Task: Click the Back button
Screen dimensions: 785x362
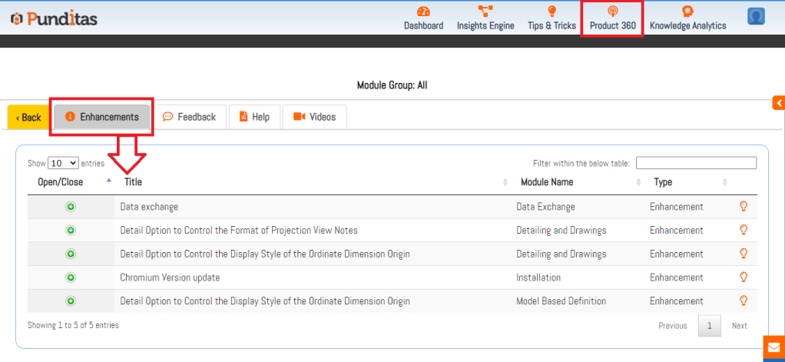Action: pyautogui.click(x=28, y=118)
